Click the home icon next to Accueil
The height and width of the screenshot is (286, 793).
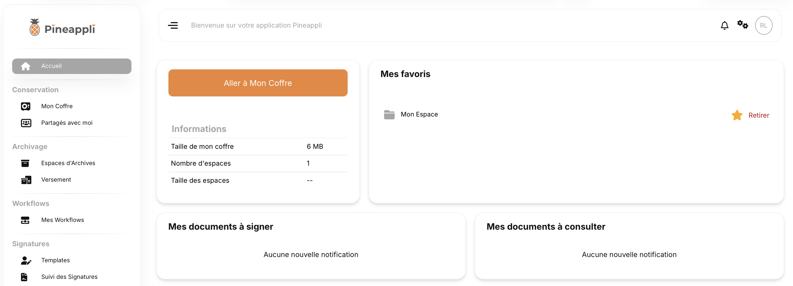(26, 66)
